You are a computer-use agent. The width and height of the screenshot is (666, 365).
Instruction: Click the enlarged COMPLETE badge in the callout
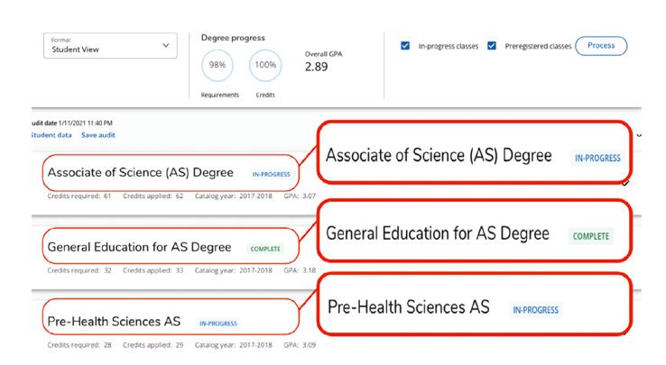coord(591,236)
